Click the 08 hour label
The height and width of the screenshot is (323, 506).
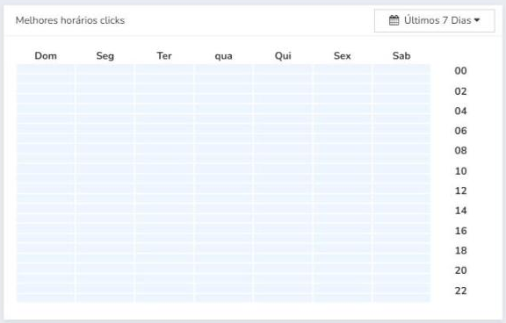(460, 151)
